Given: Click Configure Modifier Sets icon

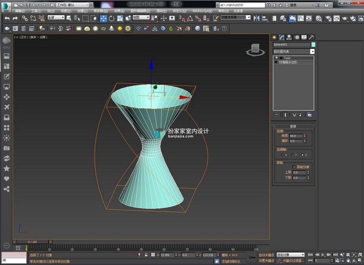Looking at the screenshot, I should pyautogui.click(x=309, y=115).
